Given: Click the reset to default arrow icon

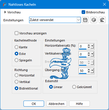Looking at the screenshot, I should pyautogui.click(x=102, y=20).
